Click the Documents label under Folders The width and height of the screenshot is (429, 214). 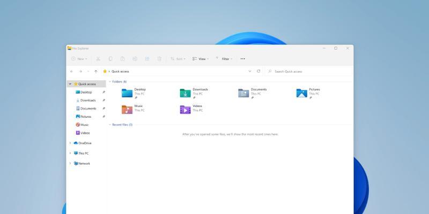pos(258,89)
